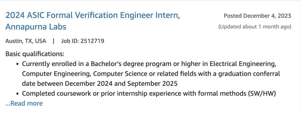Click the Computer Engineering, Computer Science line
This screenshot has width=300, height=113.
[151, 74]
